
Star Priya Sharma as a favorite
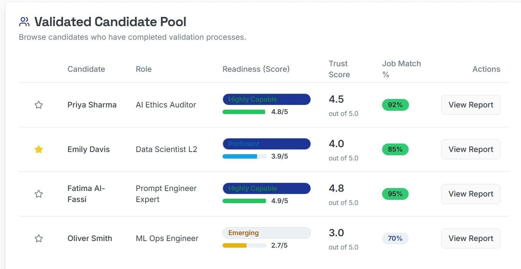[38, 105]
